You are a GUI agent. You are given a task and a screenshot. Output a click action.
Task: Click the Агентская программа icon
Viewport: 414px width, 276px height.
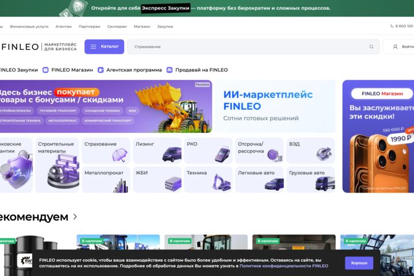point(101,70)
